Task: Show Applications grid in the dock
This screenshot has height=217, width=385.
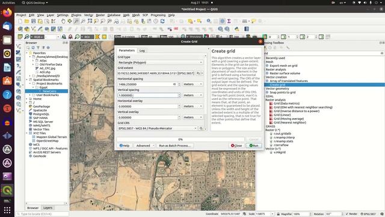Action: point(7,210)
